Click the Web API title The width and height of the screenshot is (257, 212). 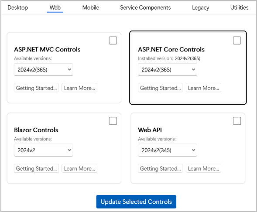[150, 130]
